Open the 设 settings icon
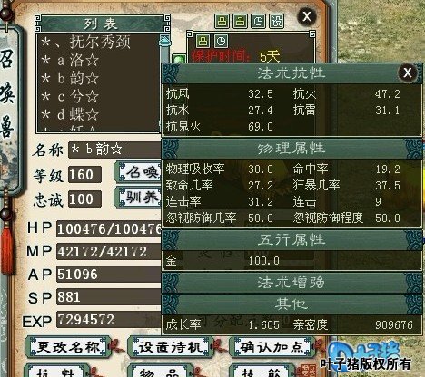Viewport: 425px width, 377px height. point(276,21)
